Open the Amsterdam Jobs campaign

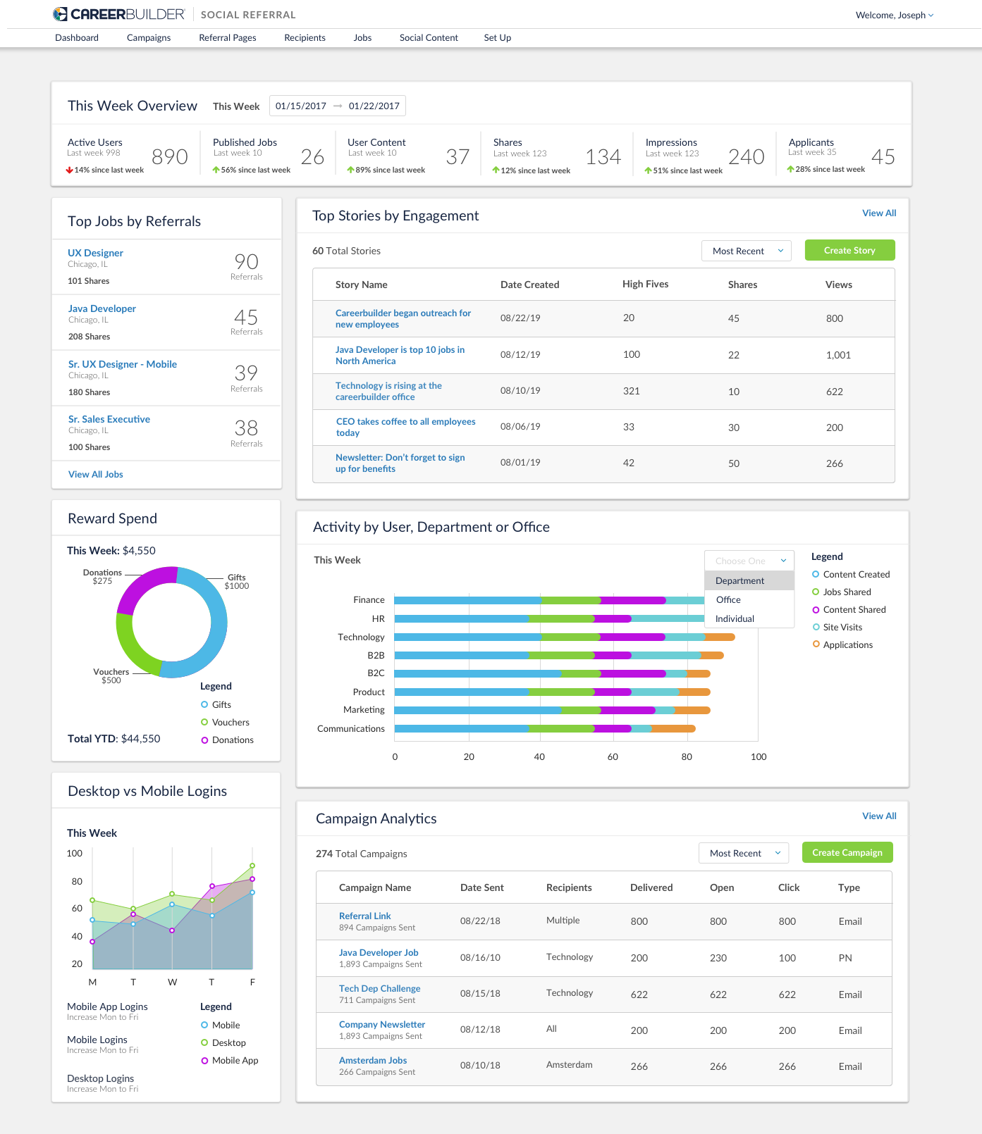(x=373, y=1060)
